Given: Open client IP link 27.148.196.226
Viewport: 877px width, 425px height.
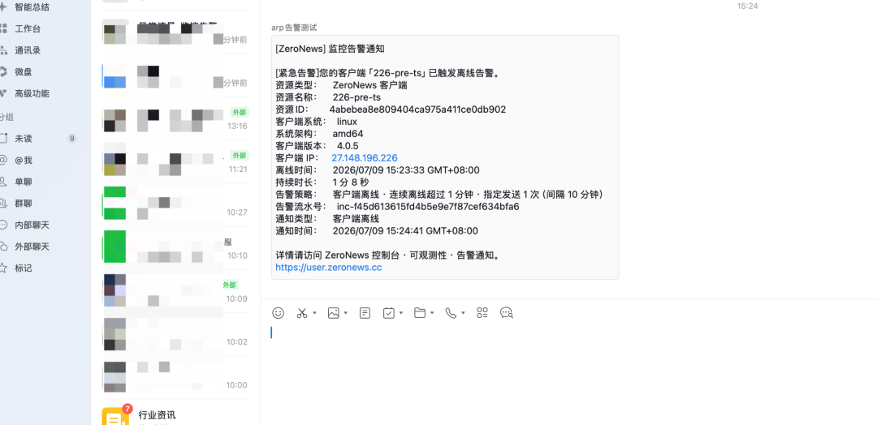Looking at the screenshot, I should (x=365, y=158).
